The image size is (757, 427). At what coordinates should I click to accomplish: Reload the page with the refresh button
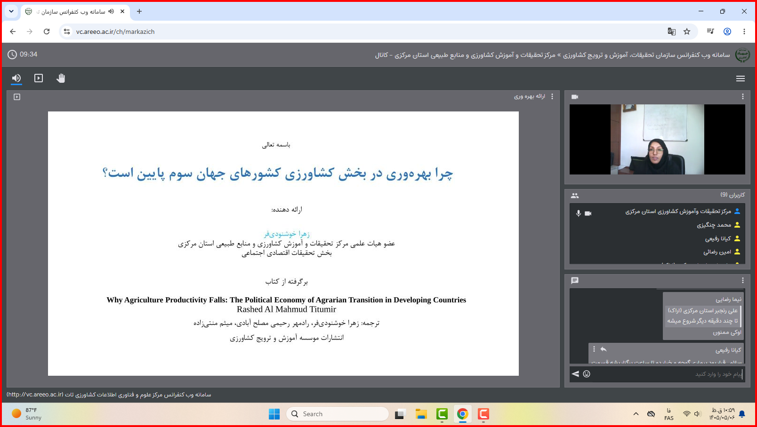click(x=47, y=32)
